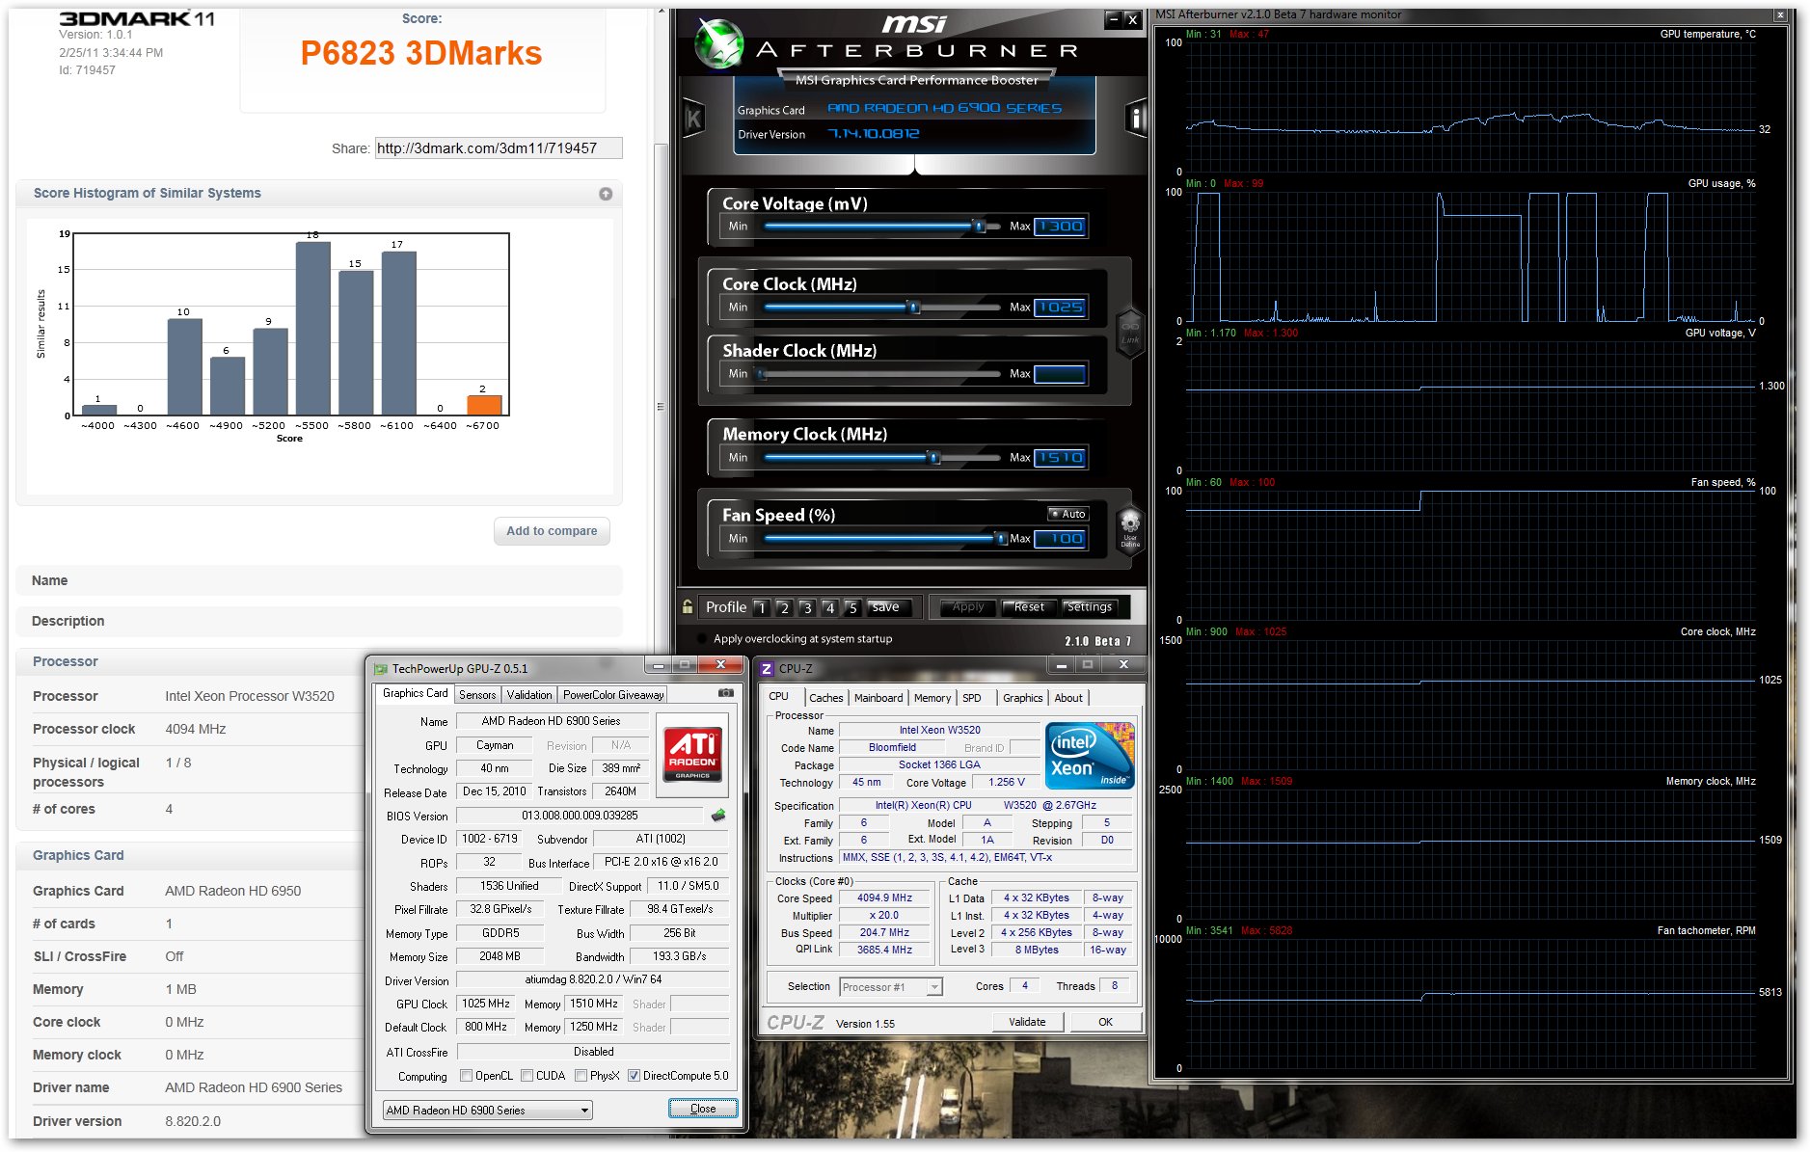
Task: Load Afterburner profile 2
Action: pyautogui.click(x=784, y=607)
